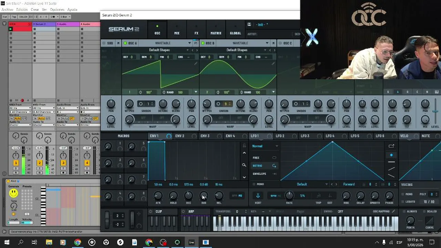Toggle the voicing LEGATO checkbox

tap(403, 202)
